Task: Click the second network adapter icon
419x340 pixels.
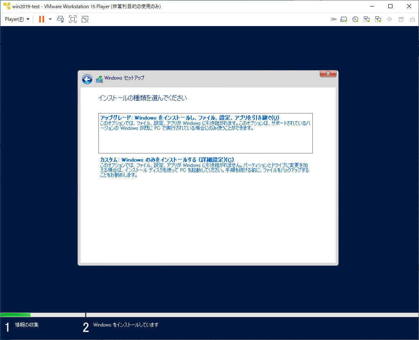Action: click(x=378, y=19)
